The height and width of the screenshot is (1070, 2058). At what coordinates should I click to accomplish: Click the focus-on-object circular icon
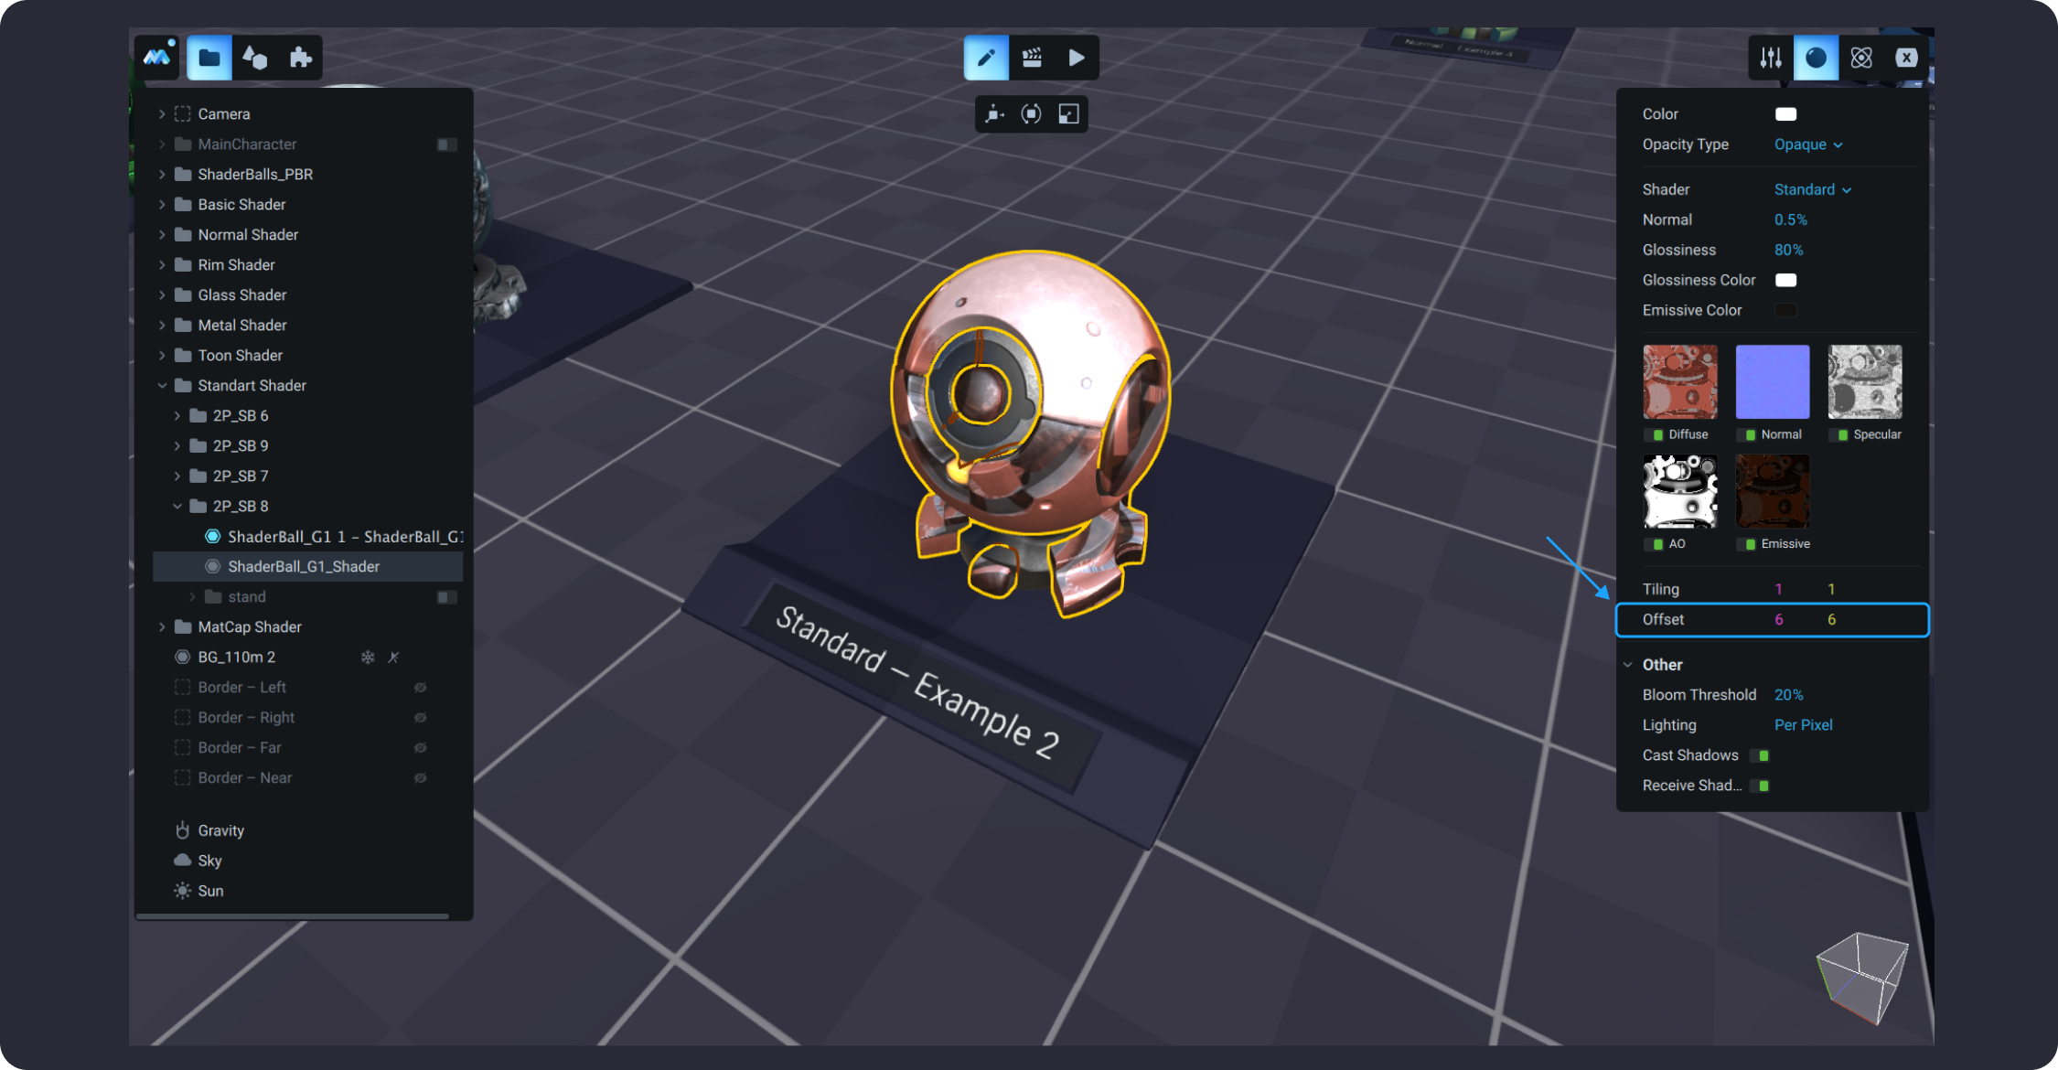pyautogui.click(x=1031, y=114)
